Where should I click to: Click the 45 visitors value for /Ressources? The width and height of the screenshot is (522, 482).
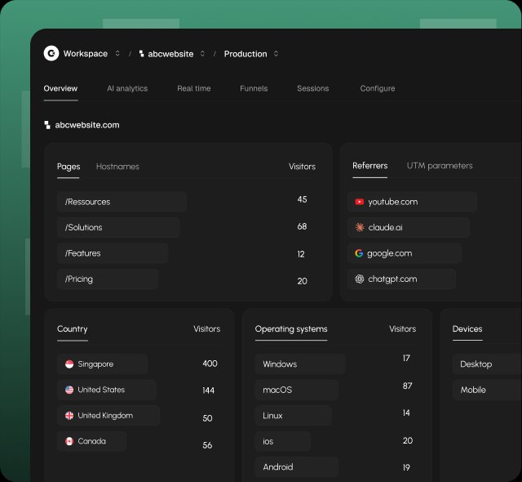pyautogui.click(x=302, y=199)
